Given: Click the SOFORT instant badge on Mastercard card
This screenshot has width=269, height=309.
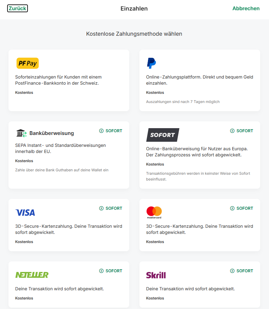Looking at the screenshot, I should coord(241,208).
